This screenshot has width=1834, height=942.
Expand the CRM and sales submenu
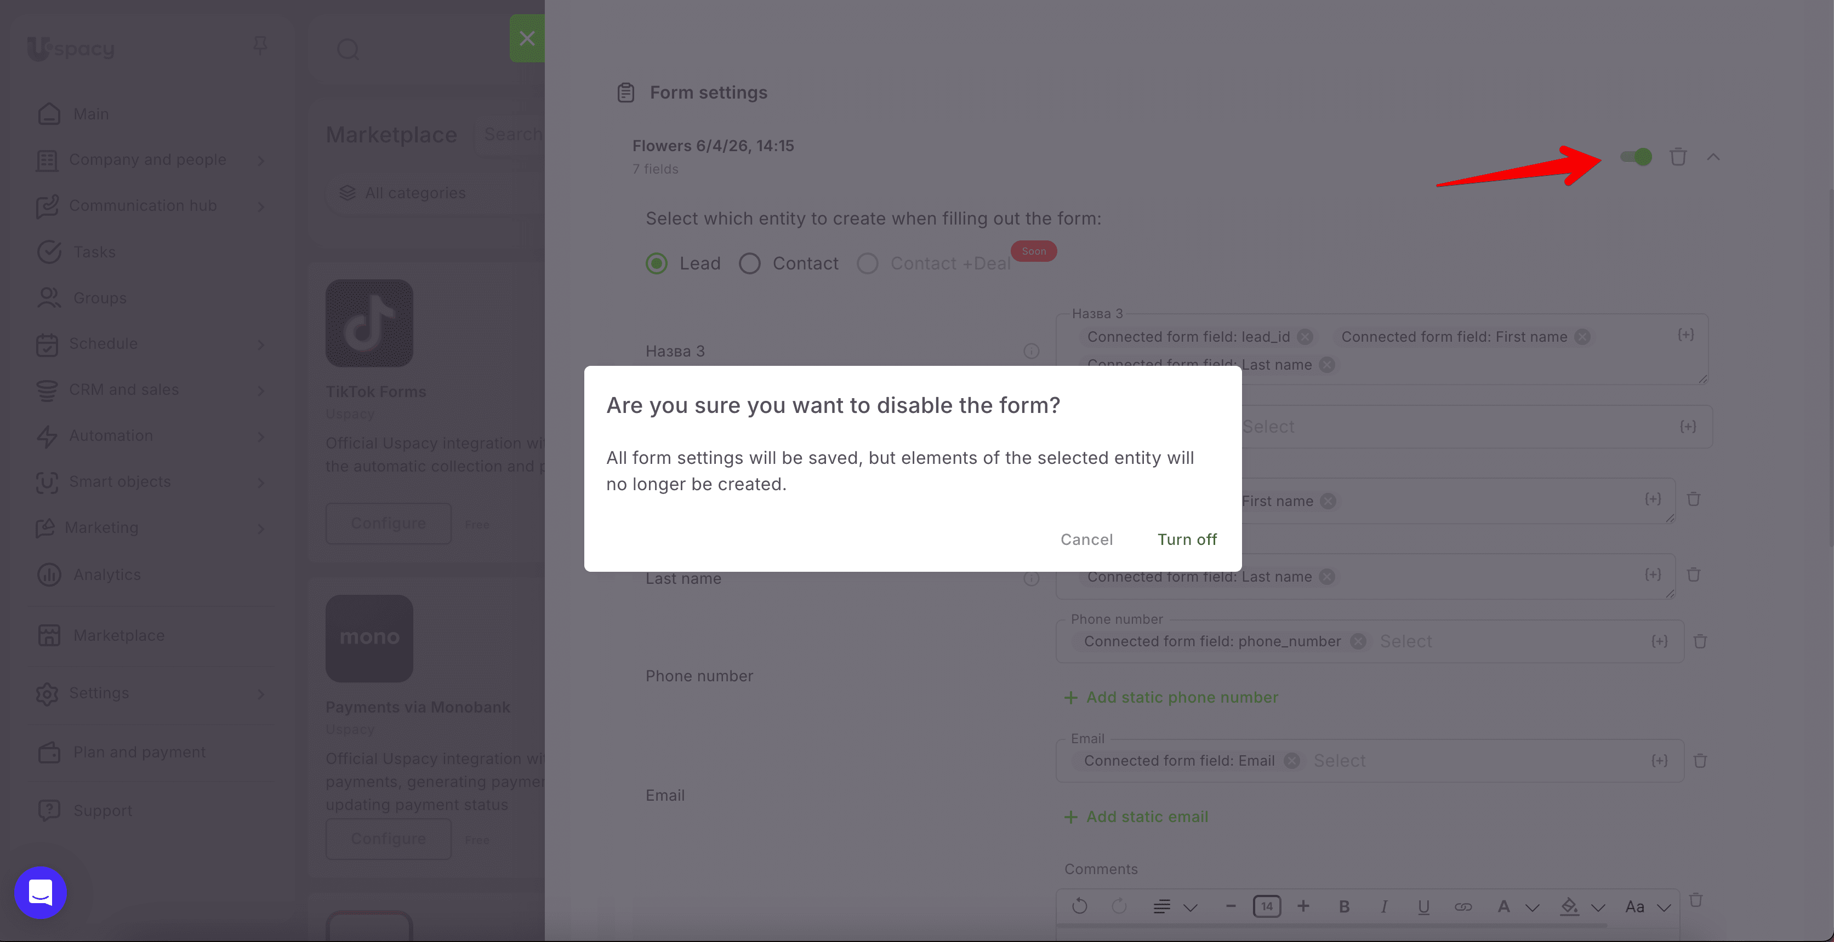tap(260, 390)
